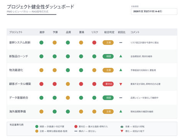The width and height of the screenshot is (184, 138).
Task: Click the amber 注意 dot in the legend
Action: tap(37, 131)
